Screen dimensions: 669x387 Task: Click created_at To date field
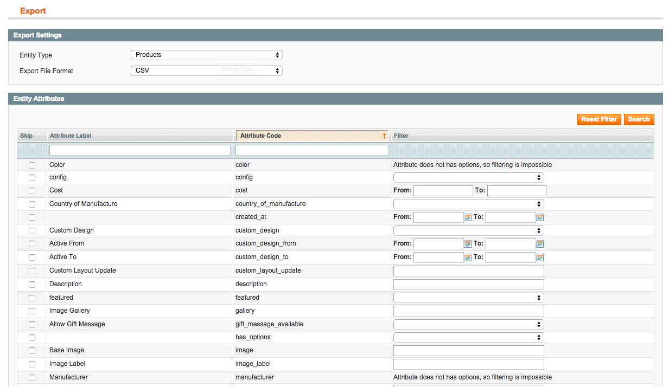pos(511,217)
